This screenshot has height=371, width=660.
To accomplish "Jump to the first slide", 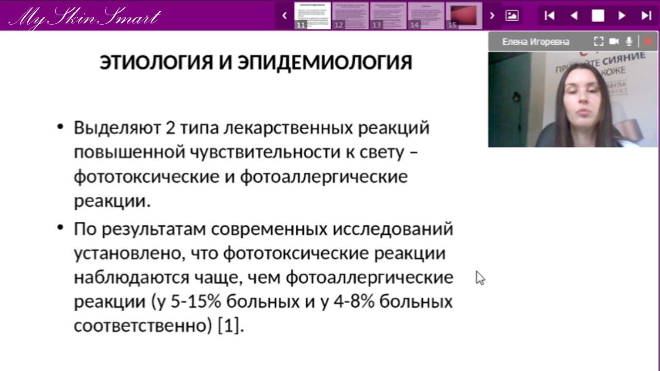I will [x=550, y=15].
